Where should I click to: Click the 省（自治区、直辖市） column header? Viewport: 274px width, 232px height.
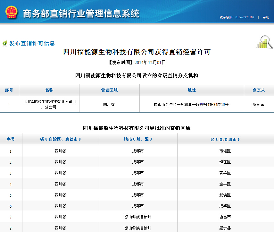(x=61, y=139)
